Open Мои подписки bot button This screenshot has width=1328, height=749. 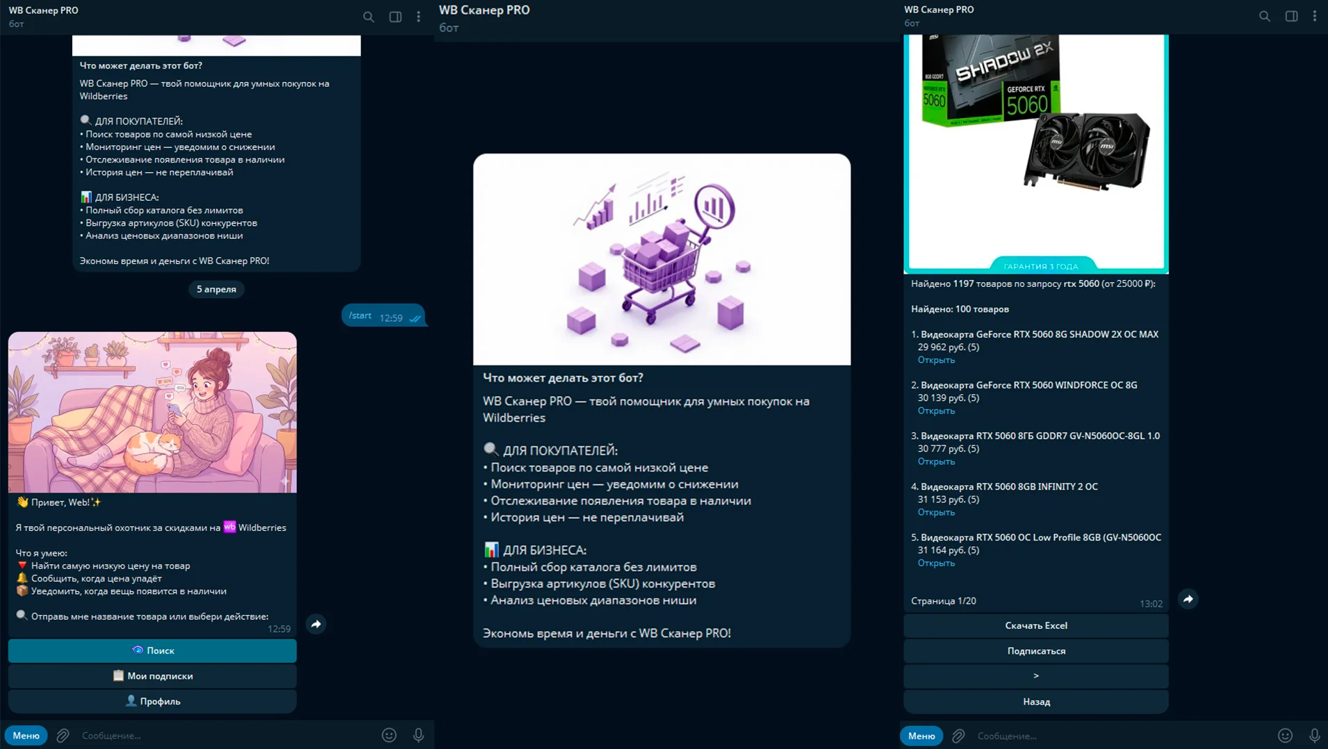(152, 676)
